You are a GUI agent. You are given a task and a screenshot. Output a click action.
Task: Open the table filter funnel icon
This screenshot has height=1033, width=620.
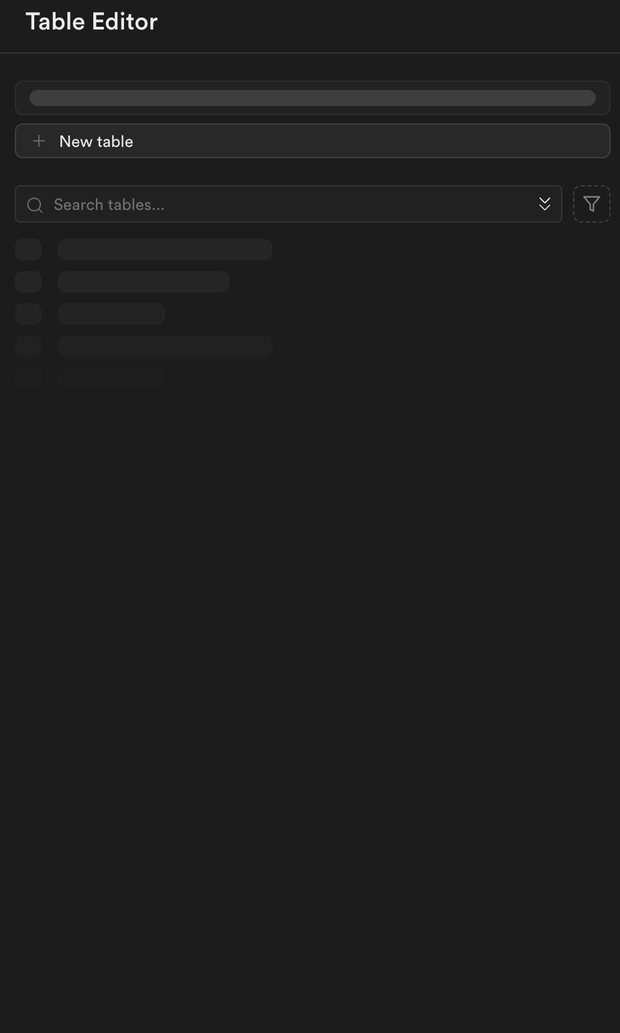point(591,204)
